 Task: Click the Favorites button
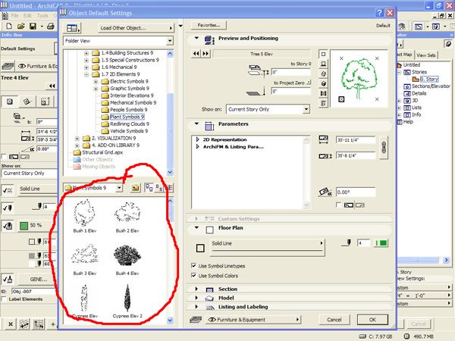pyautogui.click(x=209, y=25)
